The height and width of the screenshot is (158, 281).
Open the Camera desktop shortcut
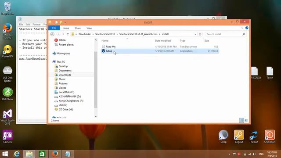7,136
